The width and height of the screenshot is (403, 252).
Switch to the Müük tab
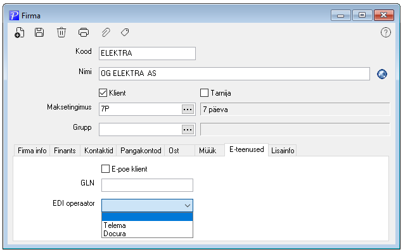tap(210, 151)
